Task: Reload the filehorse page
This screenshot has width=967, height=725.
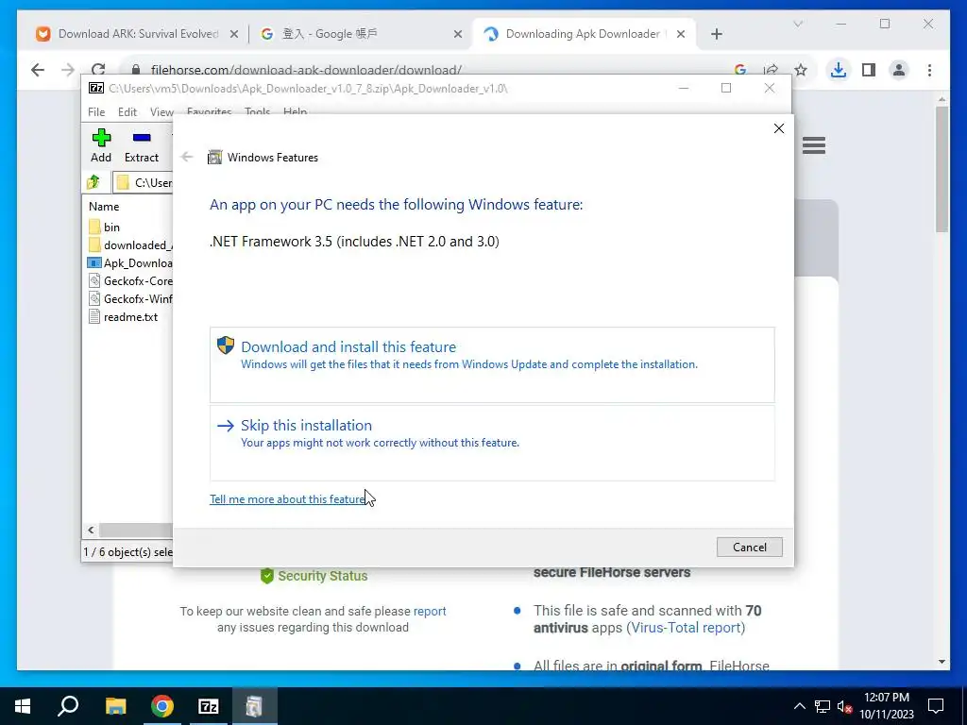Action: pos(98,68)
